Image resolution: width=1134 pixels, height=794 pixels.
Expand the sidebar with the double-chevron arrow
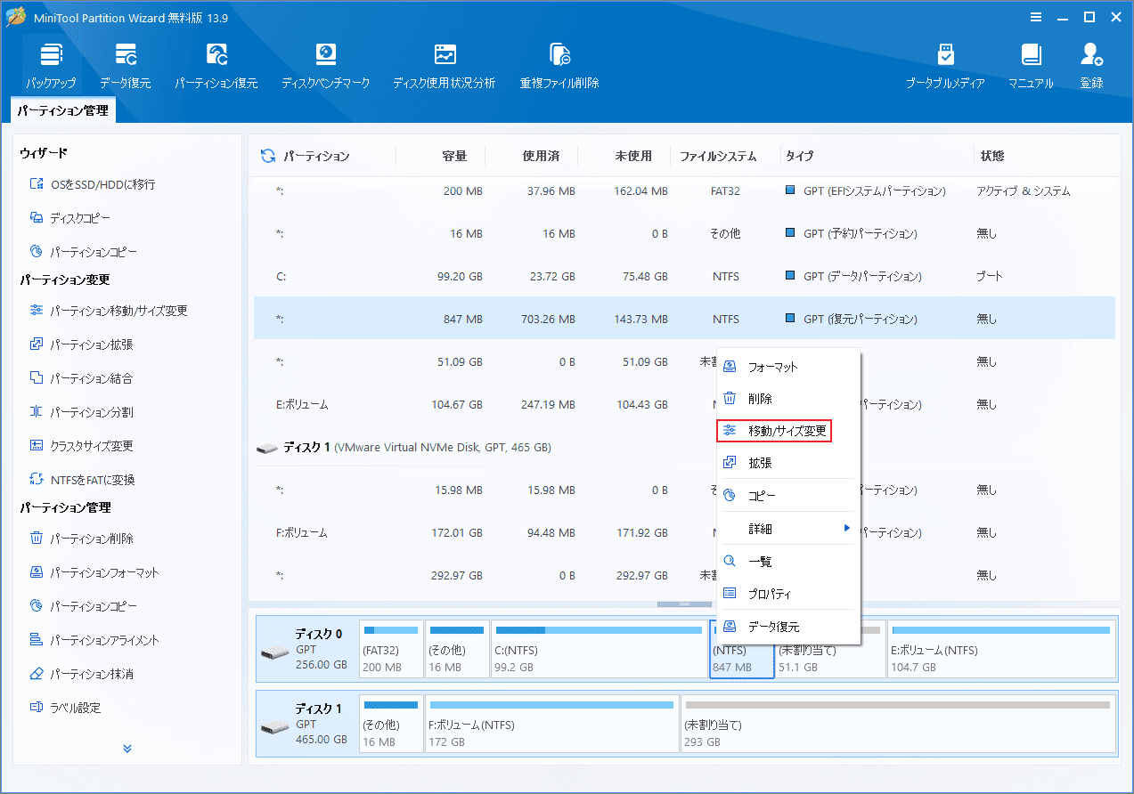coord(127,749)
